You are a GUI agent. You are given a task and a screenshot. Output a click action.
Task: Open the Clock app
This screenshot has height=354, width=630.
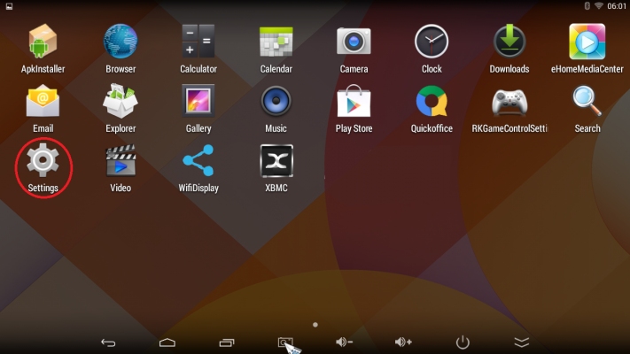pyautogui.click(x=432, y=48)
